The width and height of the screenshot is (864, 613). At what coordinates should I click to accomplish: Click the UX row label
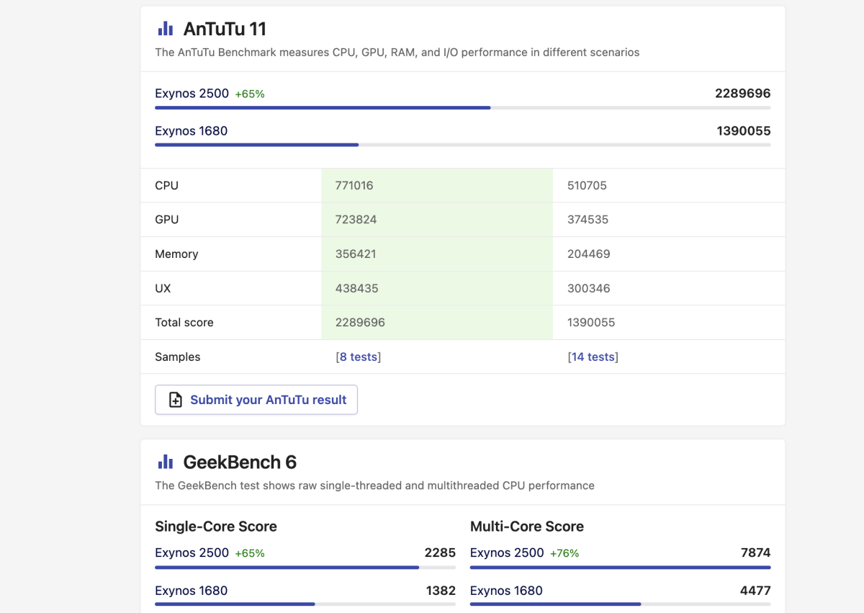pos(163,288)
